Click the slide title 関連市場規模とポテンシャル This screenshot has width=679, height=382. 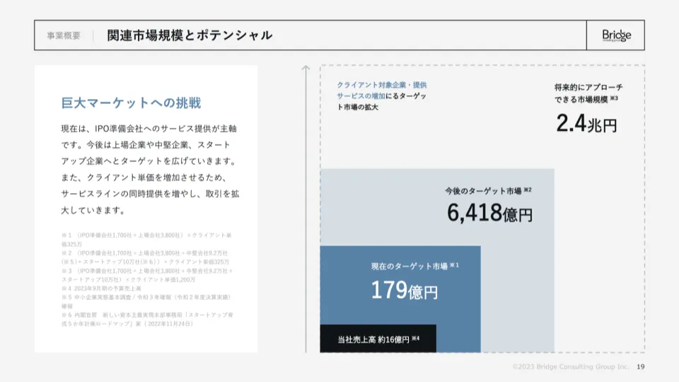(x=190, y=35)
